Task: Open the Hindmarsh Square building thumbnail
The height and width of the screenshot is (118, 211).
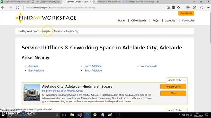Action: [x=32, y=92]
